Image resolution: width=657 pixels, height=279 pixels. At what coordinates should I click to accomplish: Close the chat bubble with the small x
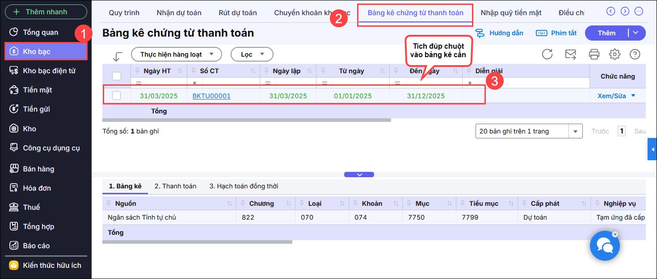click(x=615, y=234)
